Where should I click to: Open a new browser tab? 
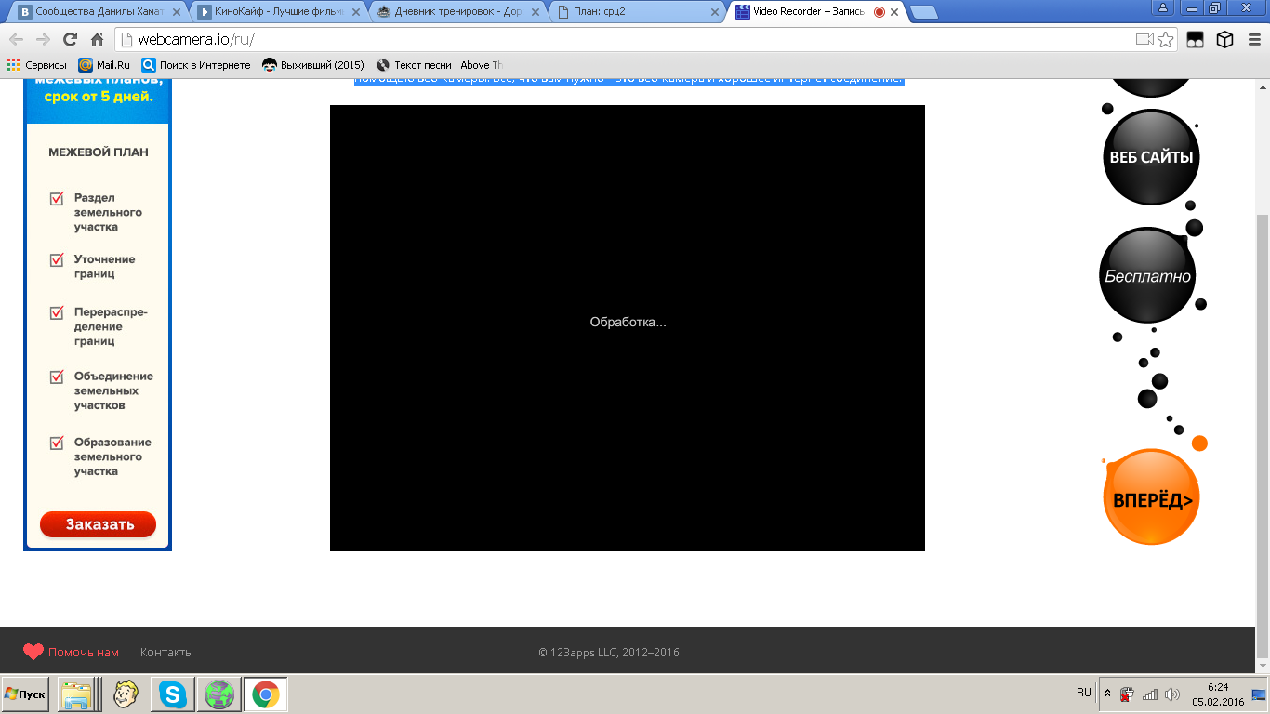coord(922,12)
